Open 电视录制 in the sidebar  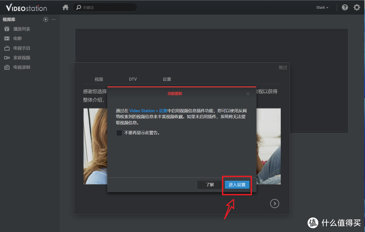22,67
